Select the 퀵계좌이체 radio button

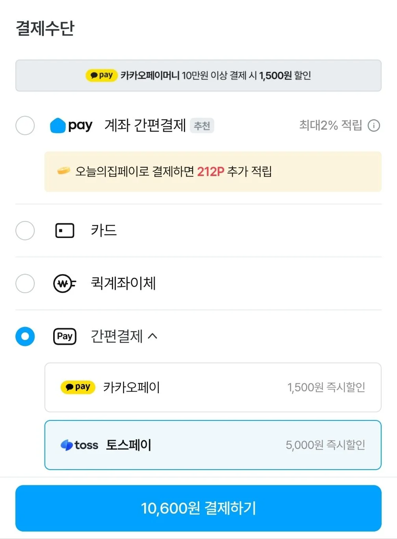click(25, 283)
